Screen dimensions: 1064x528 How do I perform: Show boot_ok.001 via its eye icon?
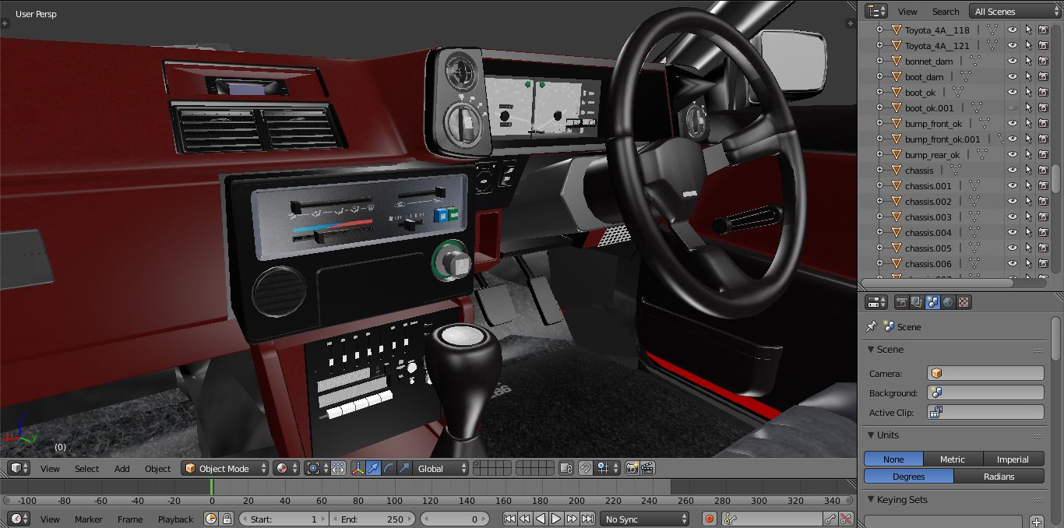1012,108
